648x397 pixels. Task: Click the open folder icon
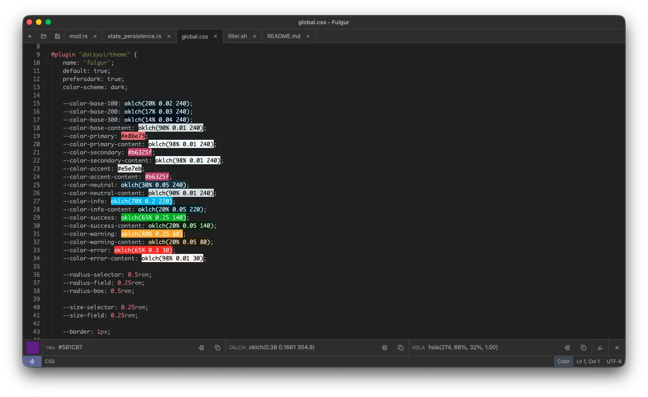pyautogui.click(x=44, y=36)
